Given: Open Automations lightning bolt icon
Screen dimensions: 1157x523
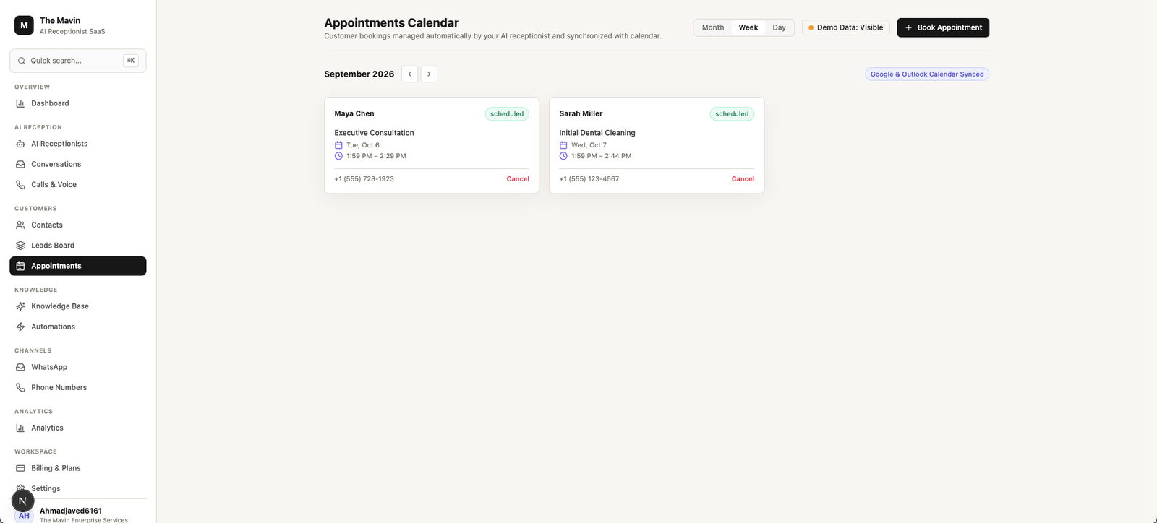Looking at the screenshot, I should tap(20, 327).
